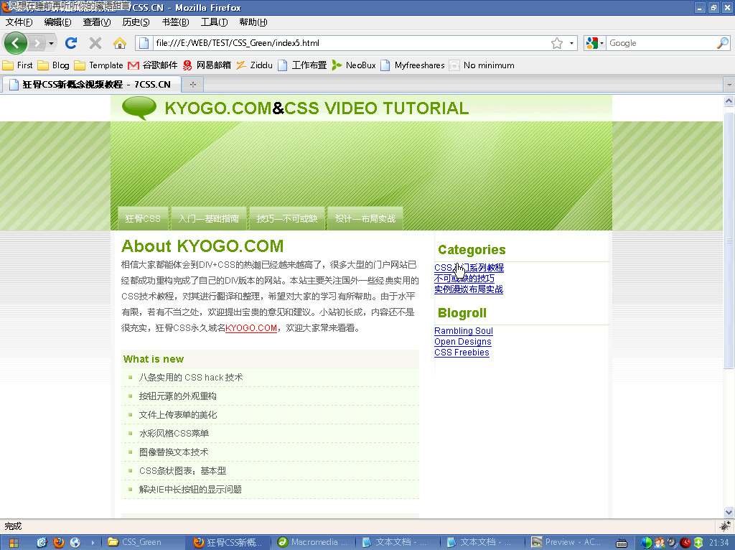Focus the URL address field
The height and width of the screenshot is (550, 735).
coord(352,43)
